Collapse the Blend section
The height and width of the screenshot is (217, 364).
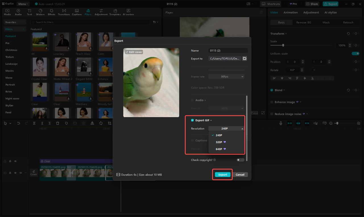click(x=284, y=90)
